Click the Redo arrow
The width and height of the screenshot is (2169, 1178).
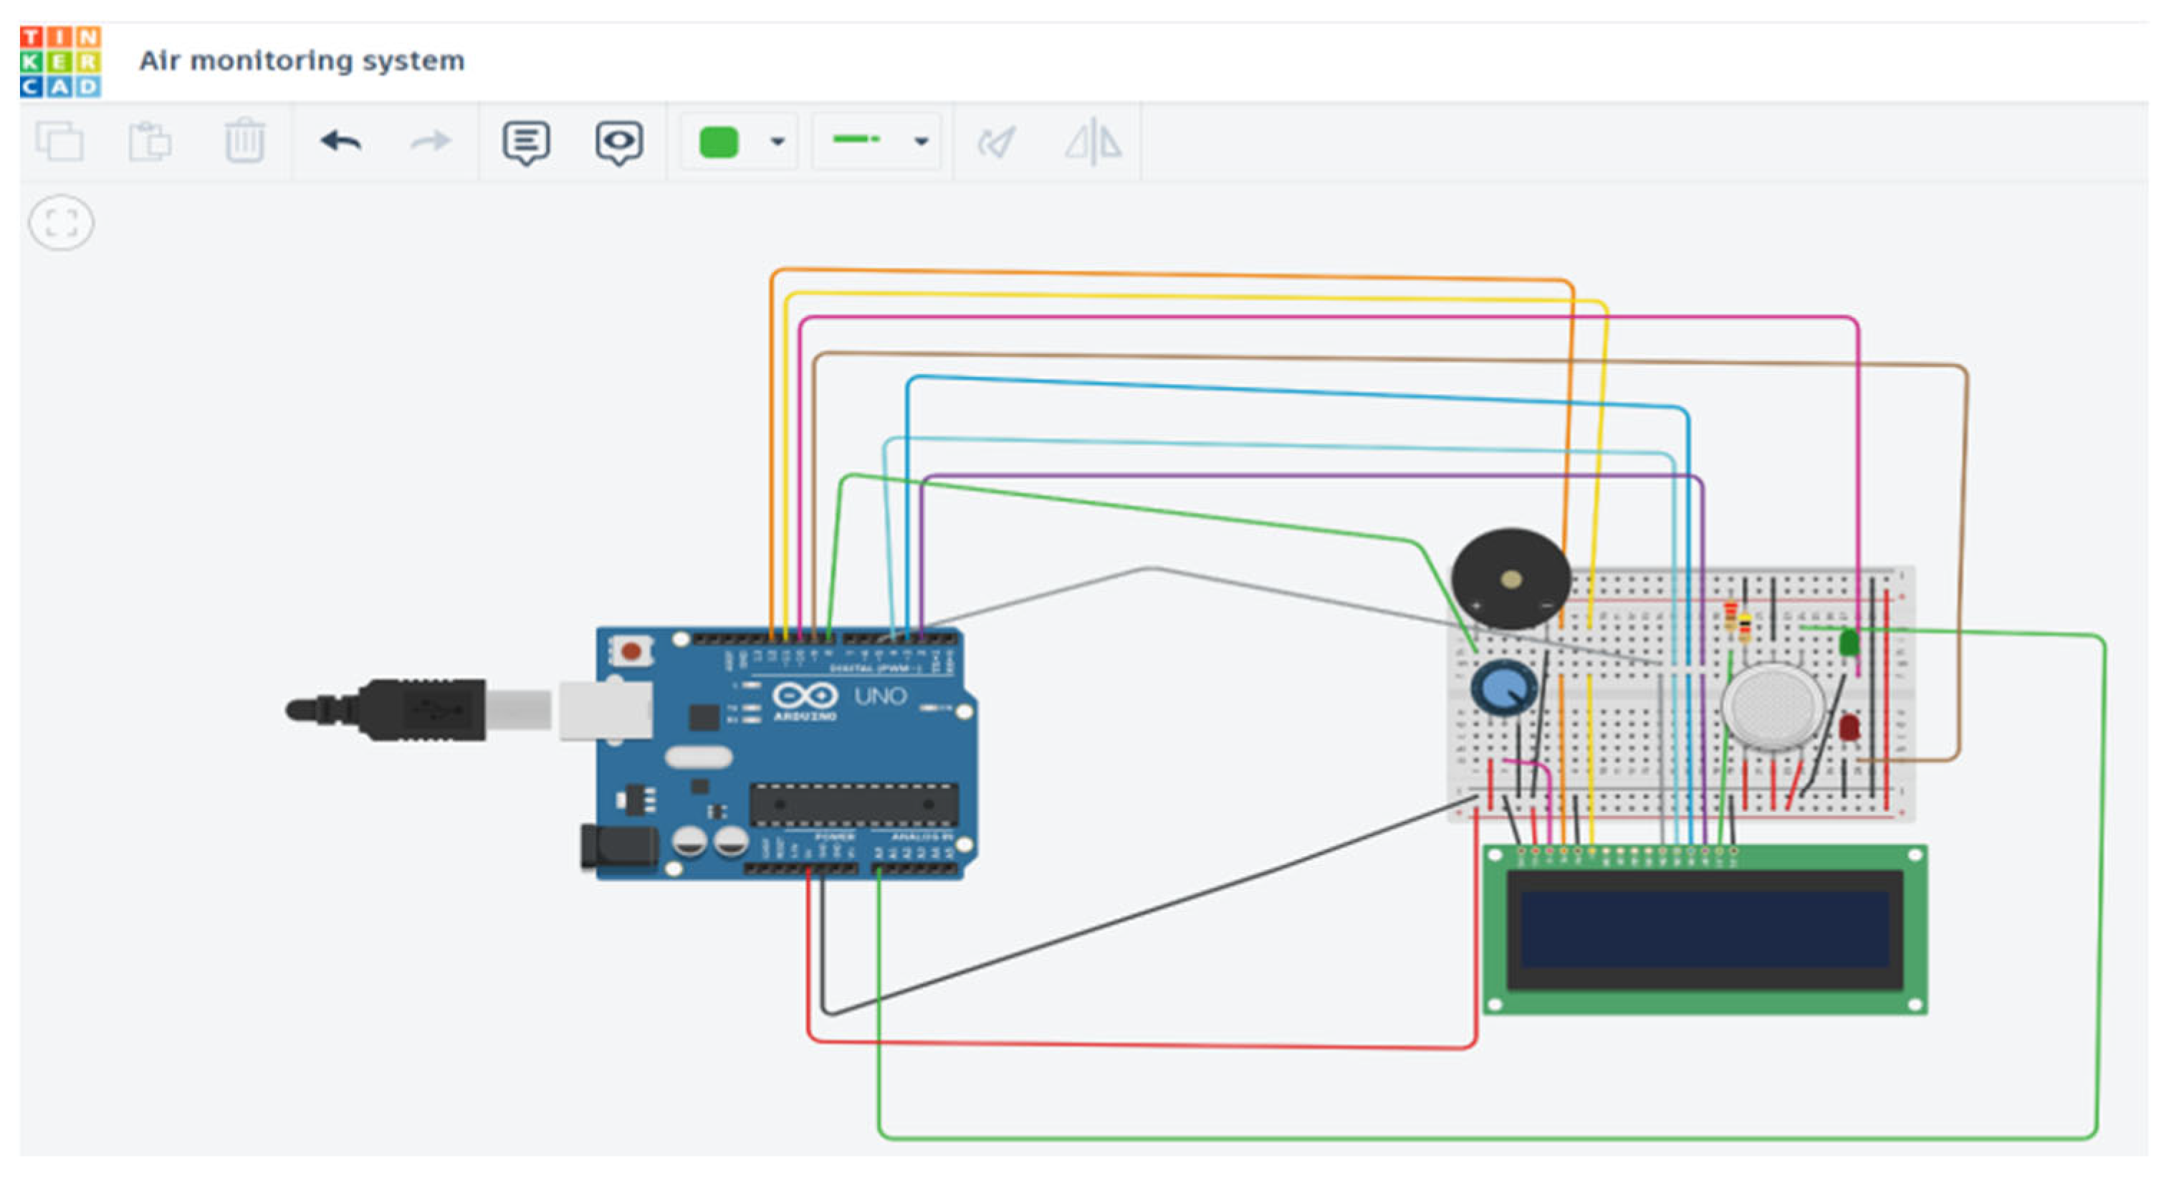pos(430,140)
